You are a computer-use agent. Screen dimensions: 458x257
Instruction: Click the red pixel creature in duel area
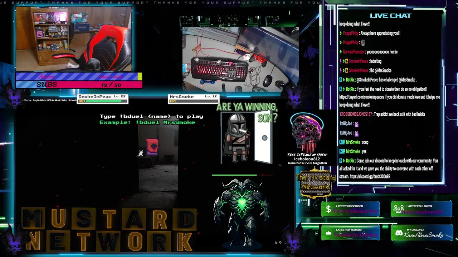152,147
